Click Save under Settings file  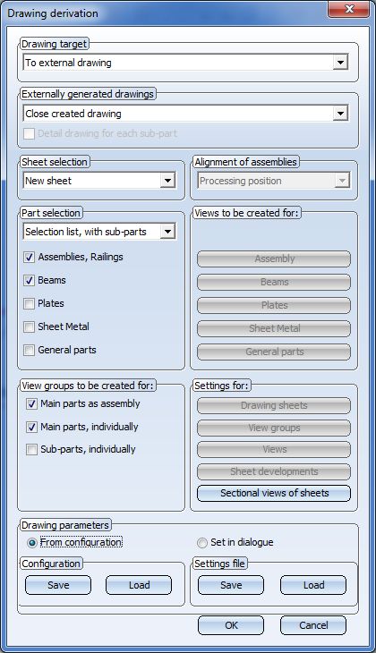(231, 585)
